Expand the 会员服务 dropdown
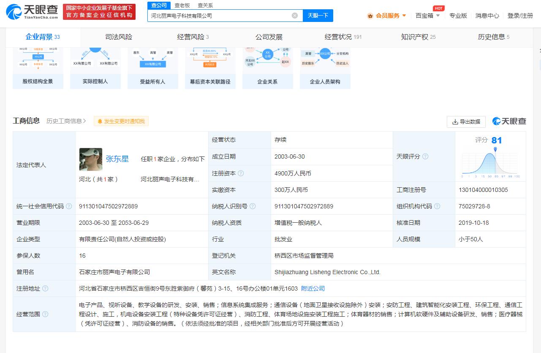 click(x=404, y=16)
